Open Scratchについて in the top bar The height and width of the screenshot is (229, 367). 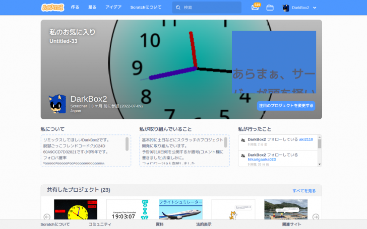point(146,7)
